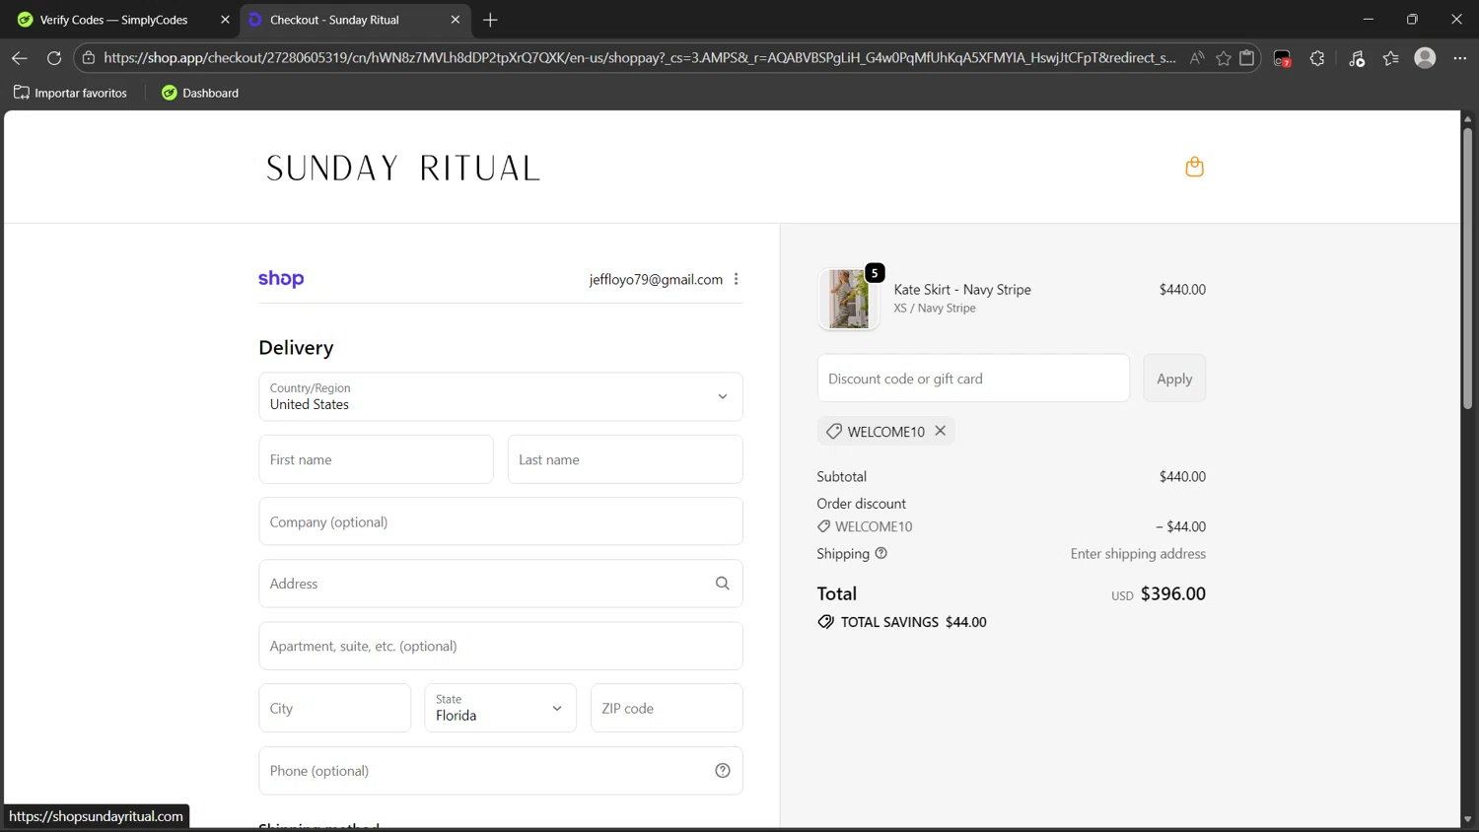Click the shipping info question icon
Screen dimensions: 1479x832
point(881,553)
